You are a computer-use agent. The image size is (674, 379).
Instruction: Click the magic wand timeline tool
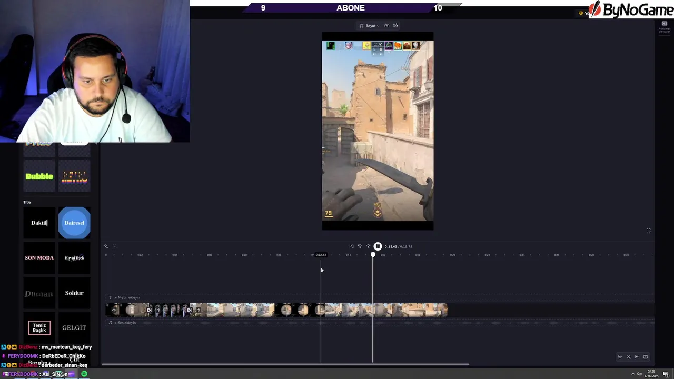click(106, 246)
